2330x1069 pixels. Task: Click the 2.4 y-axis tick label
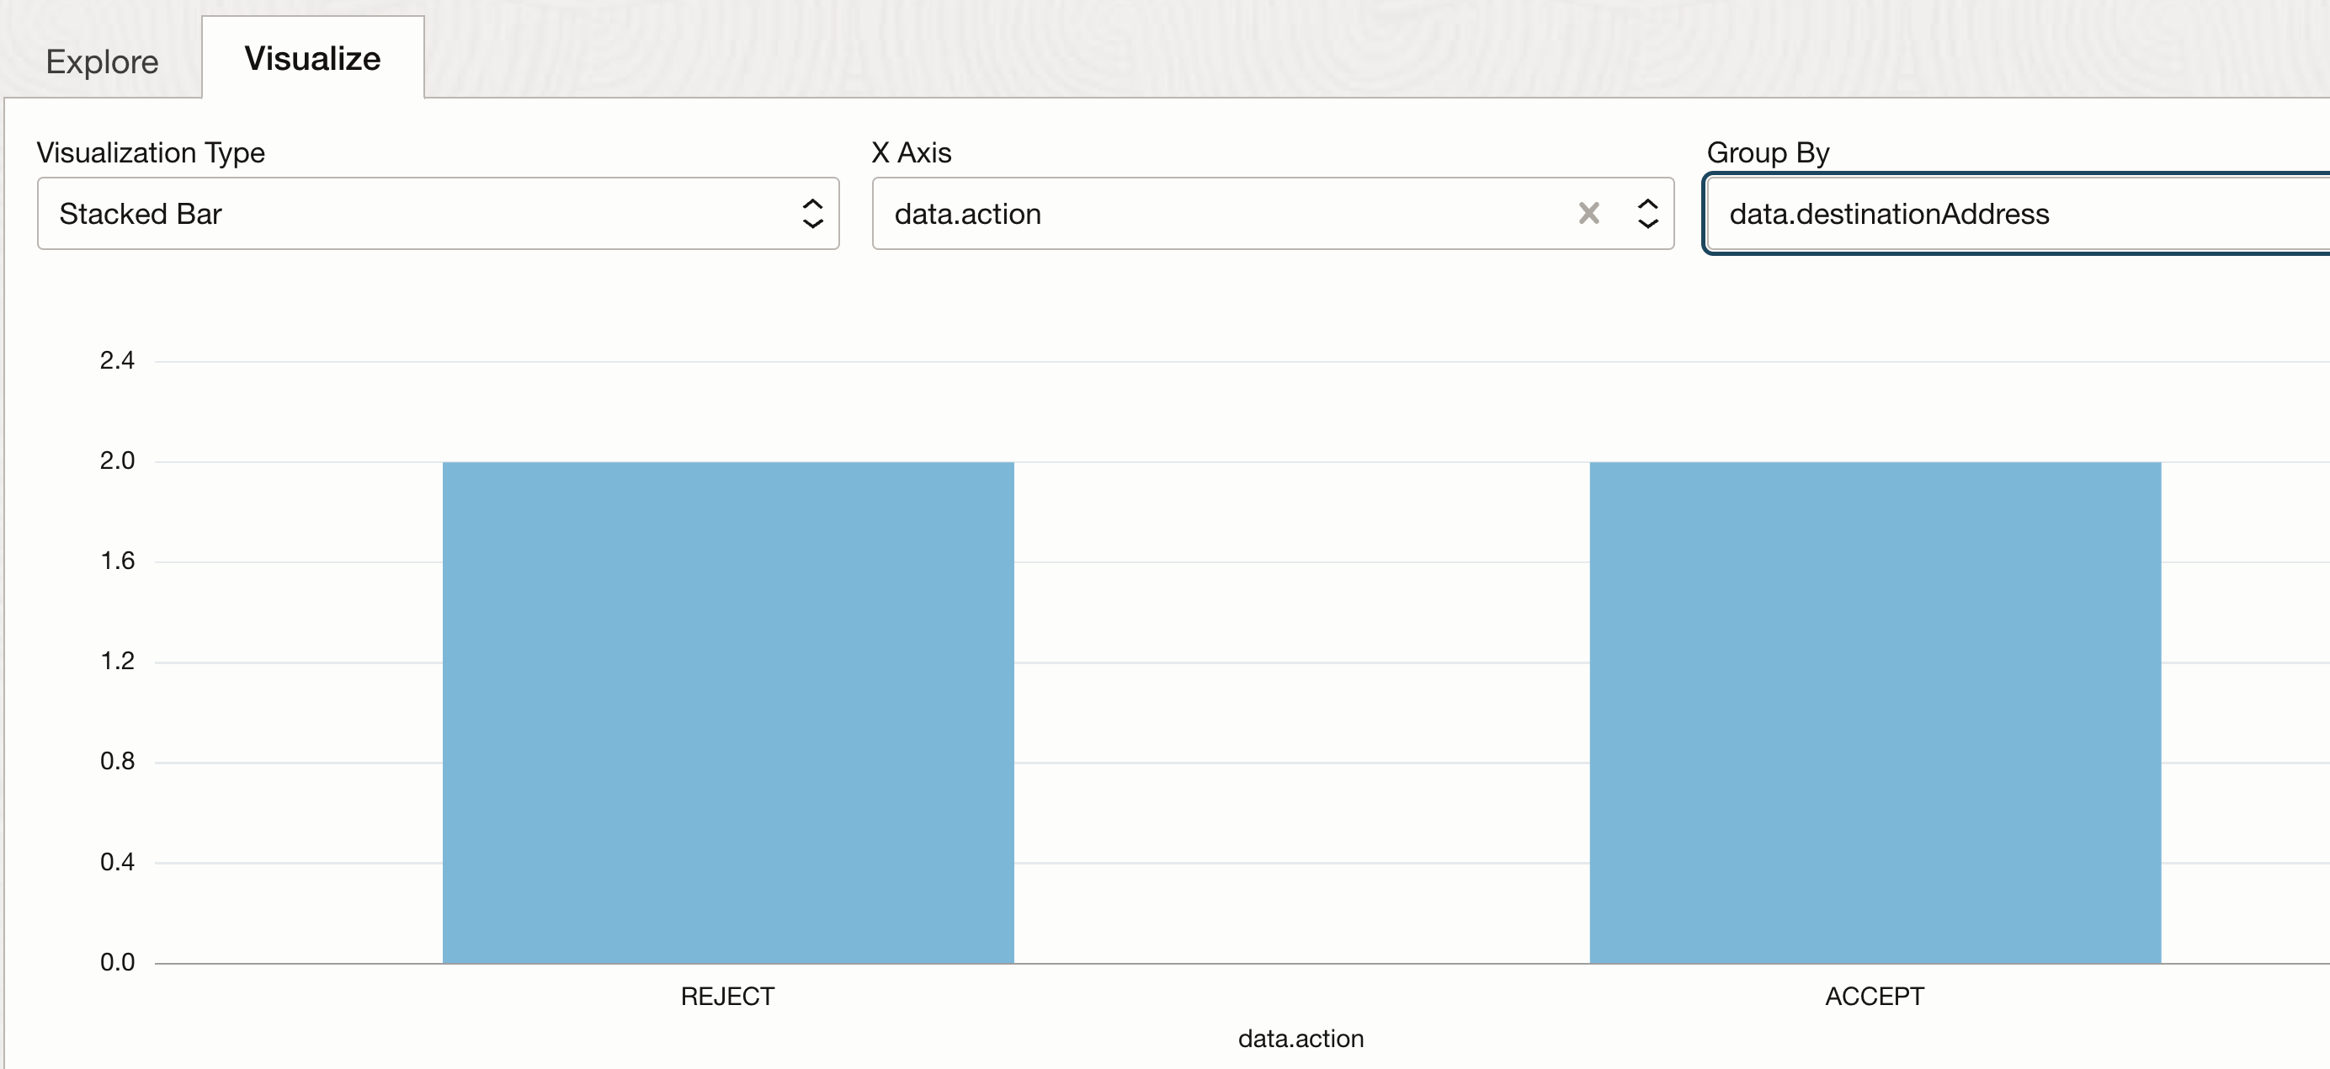click(118, 361)
